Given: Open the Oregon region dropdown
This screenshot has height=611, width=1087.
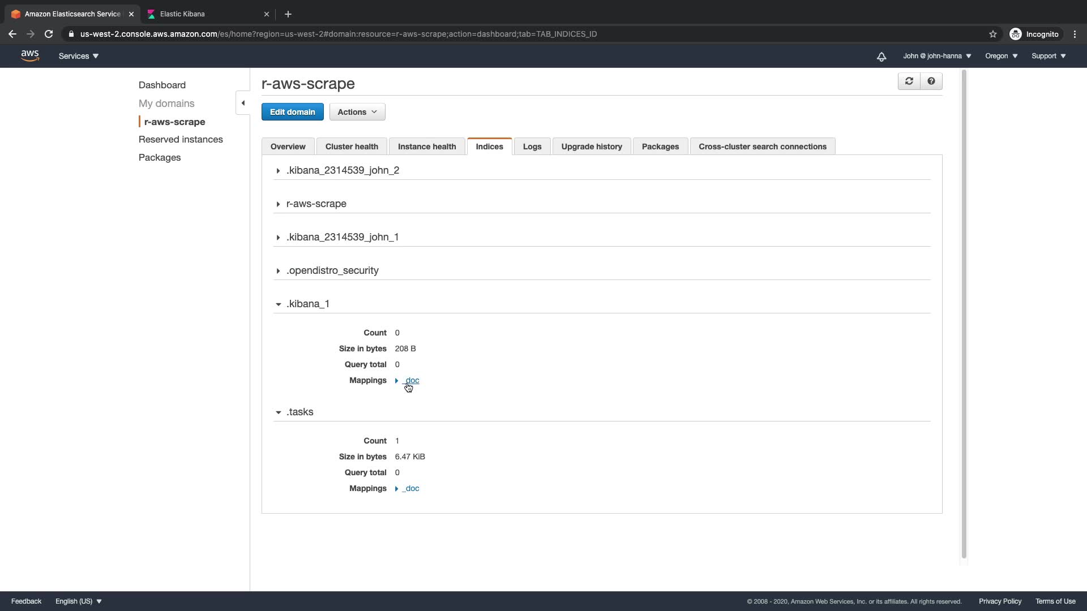Looking at the screenshot, I should [x=1001, y=56].
